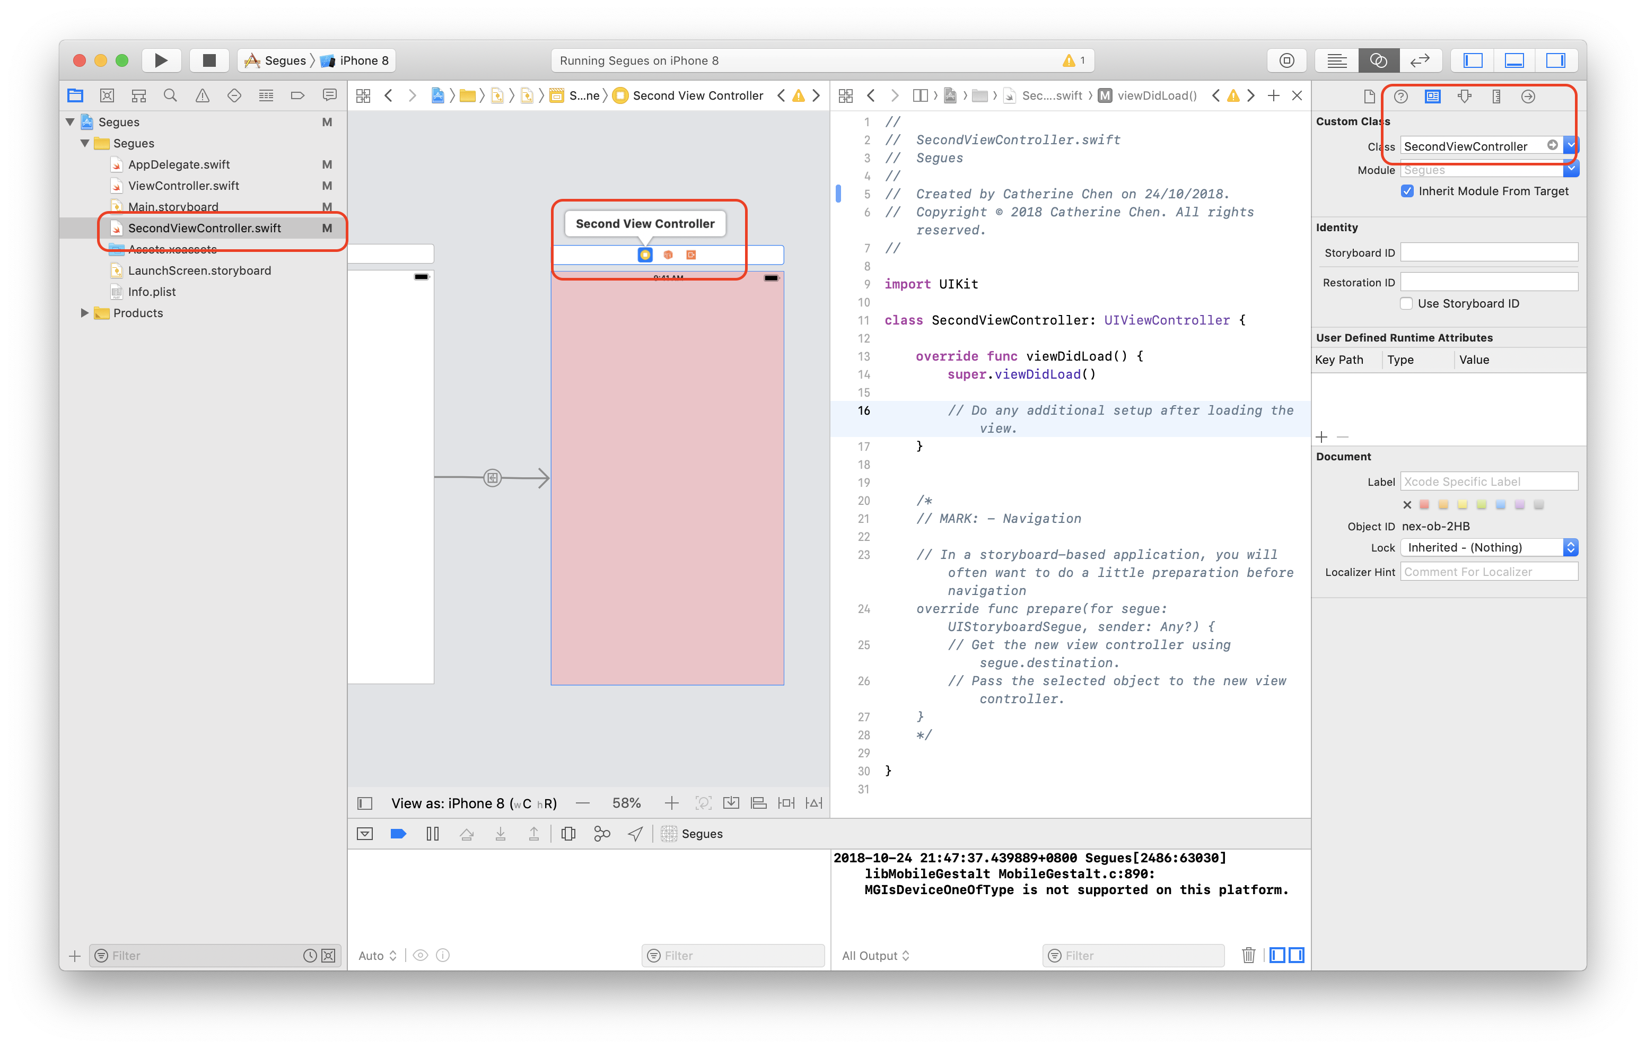The image size is (1646, 1049).
Task: Select the red document label color
Action: [x=1424, y=505]
